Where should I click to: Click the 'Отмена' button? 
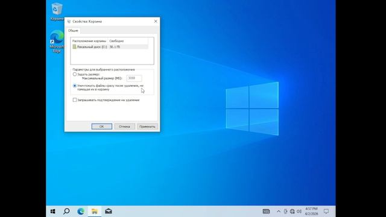(124, 127)
